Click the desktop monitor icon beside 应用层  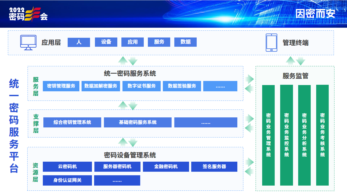[28, 43]
